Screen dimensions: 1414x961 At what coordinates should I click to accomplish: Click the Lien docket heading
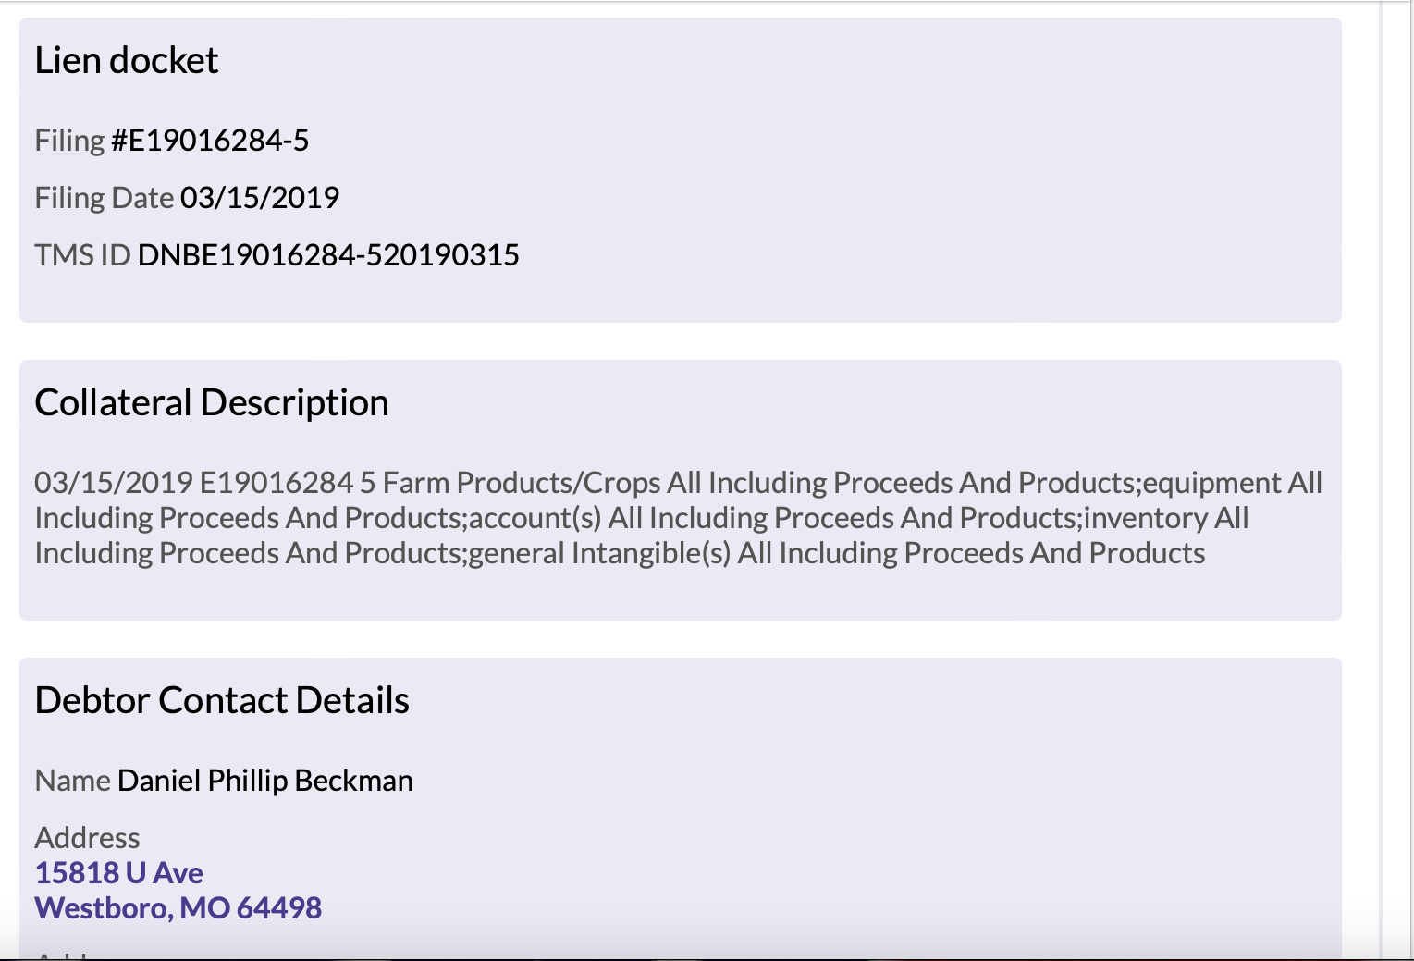pos(126,60)
